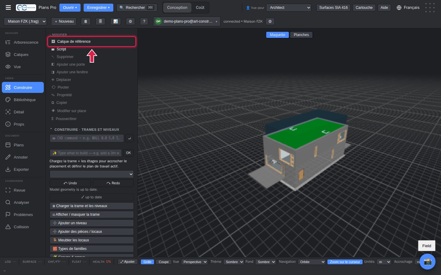This screenshot has width=441, height=275.
Task: Open the hamburger menu icon
Action: [x=8, y=8]
